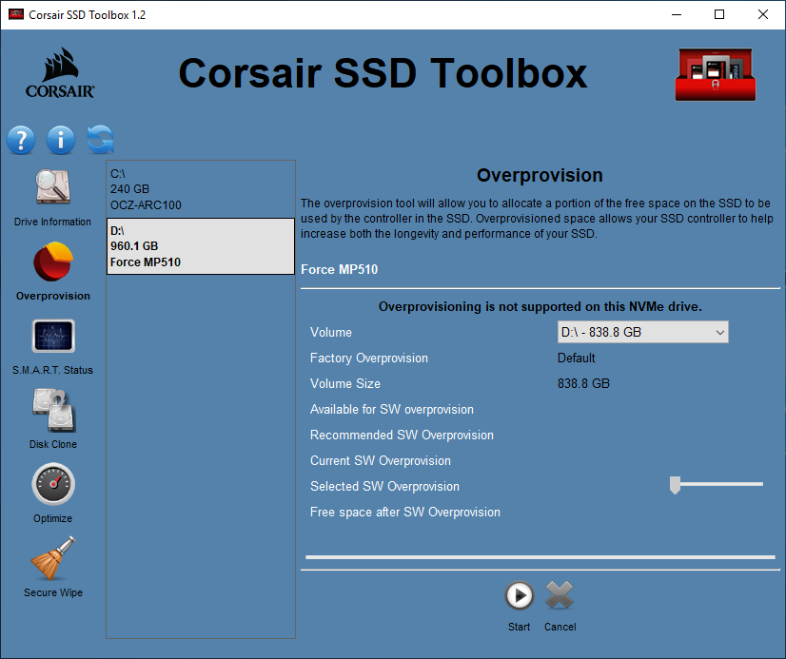Select the OCZ-ARC100 drive
The image size is (786, 659).
pyautogui.click(x=200, y=189)
